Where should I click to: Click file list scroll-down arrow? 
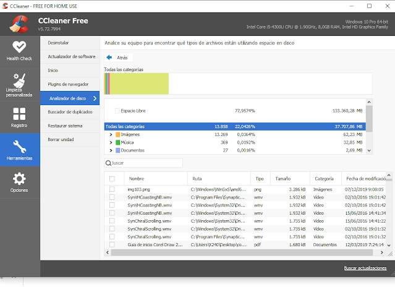coord(389,245)
